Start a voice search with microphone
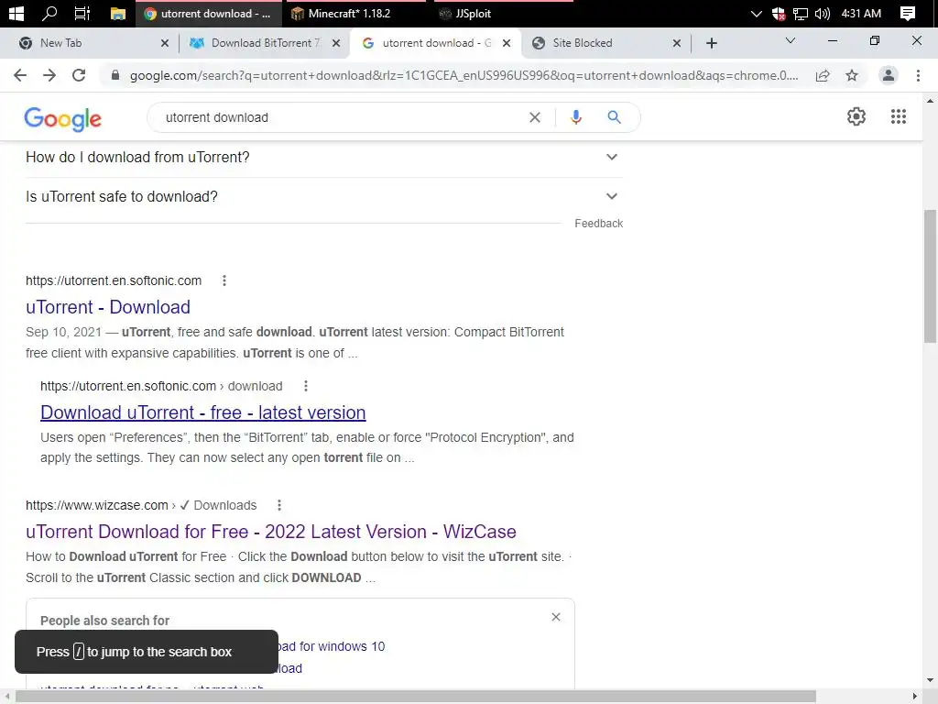 (x=576, y=117)
